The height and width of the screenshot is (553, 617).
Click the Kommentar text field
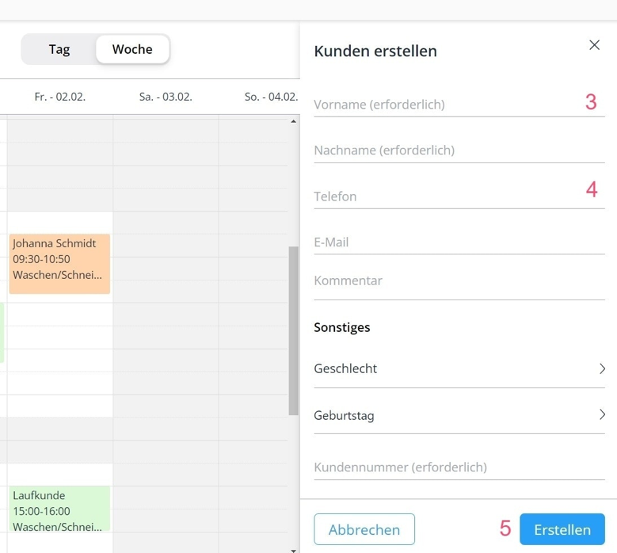pyautogui.click(x=459, y=280)
